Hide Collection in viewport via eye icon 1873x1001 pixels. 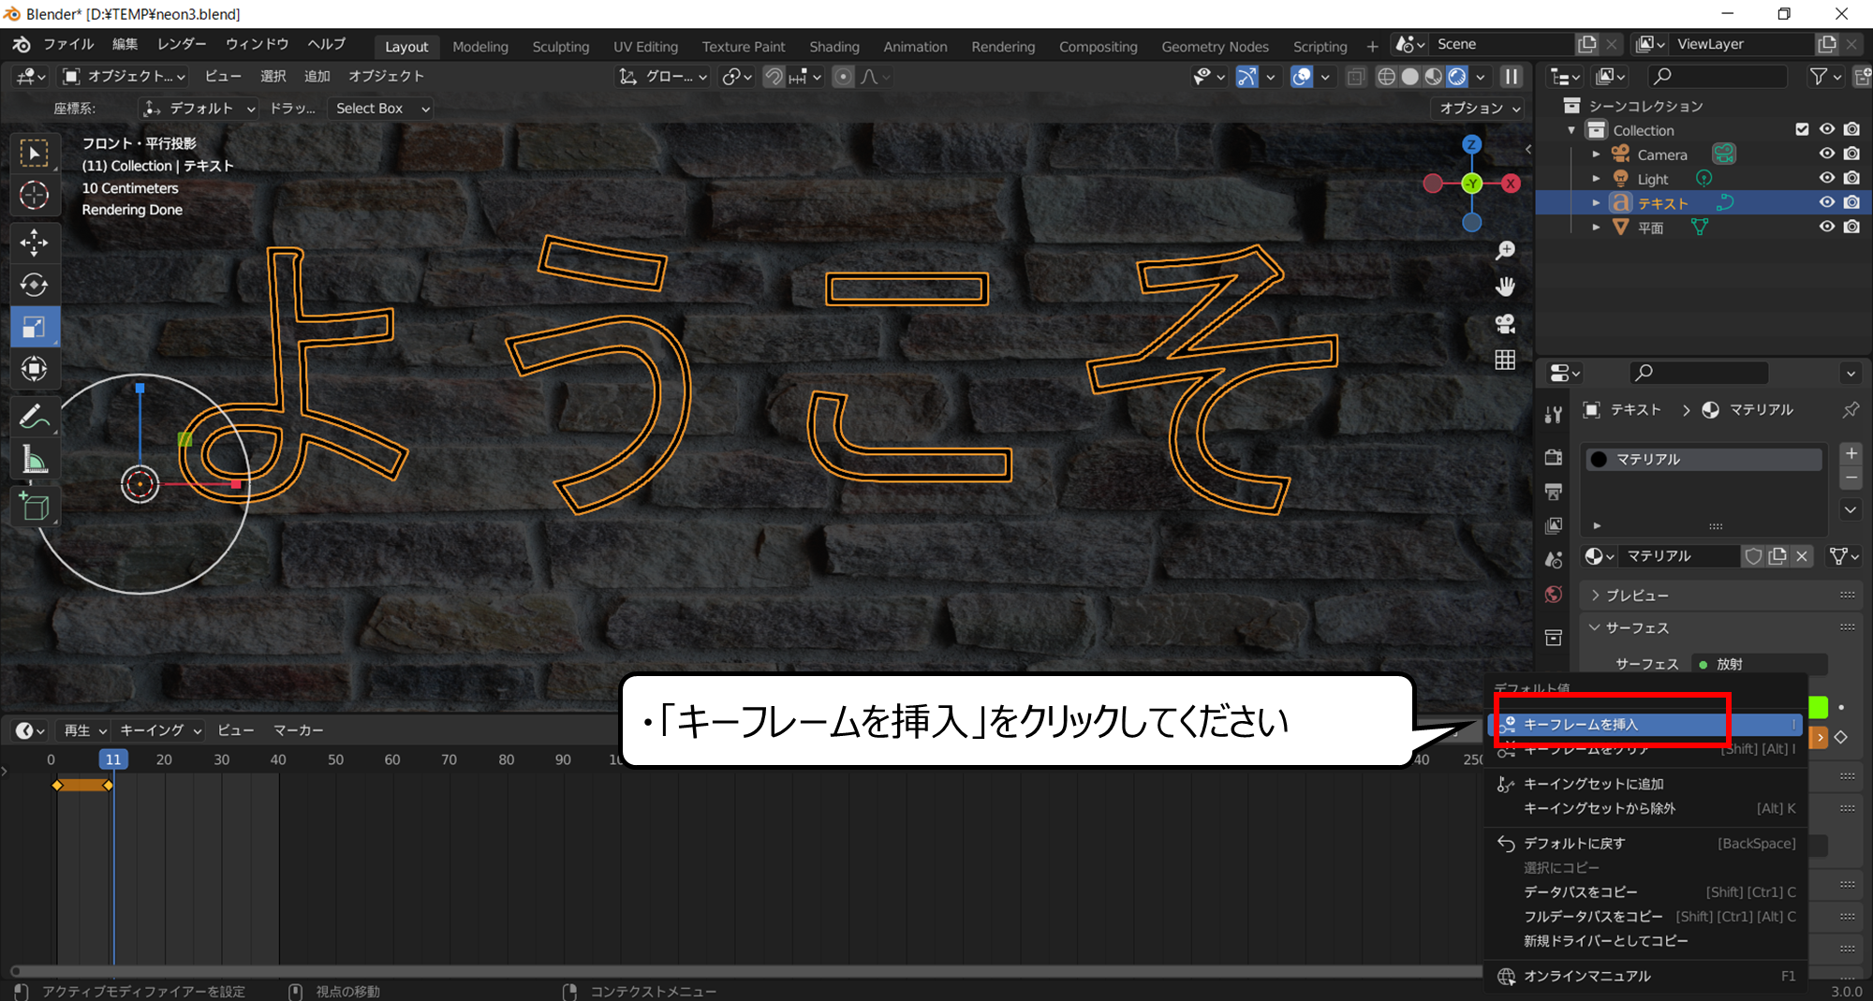(x=1827, y=129)
